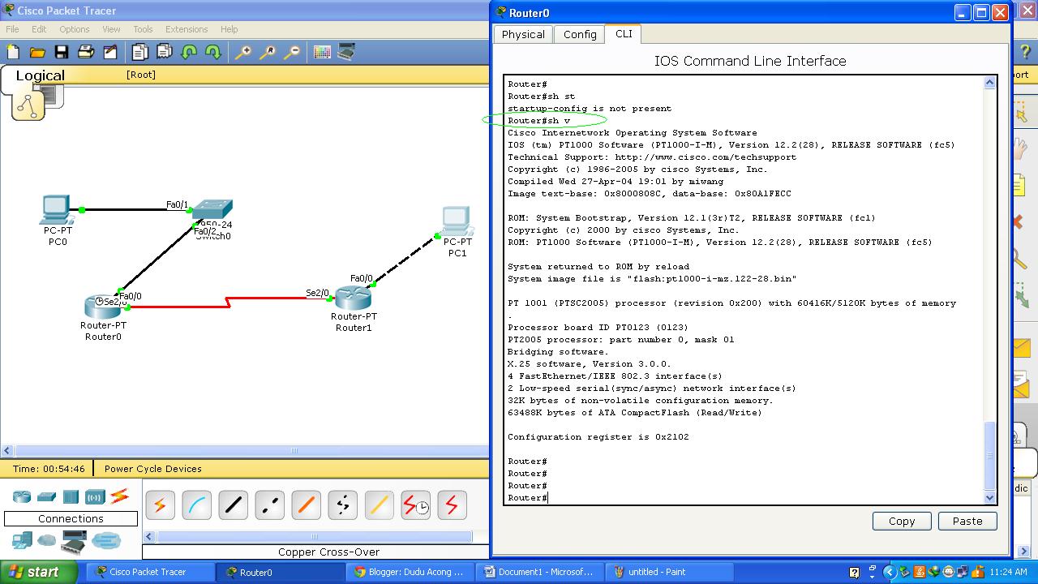
Task: Save the topology with the floppy icon
Action: click(62, 52)
